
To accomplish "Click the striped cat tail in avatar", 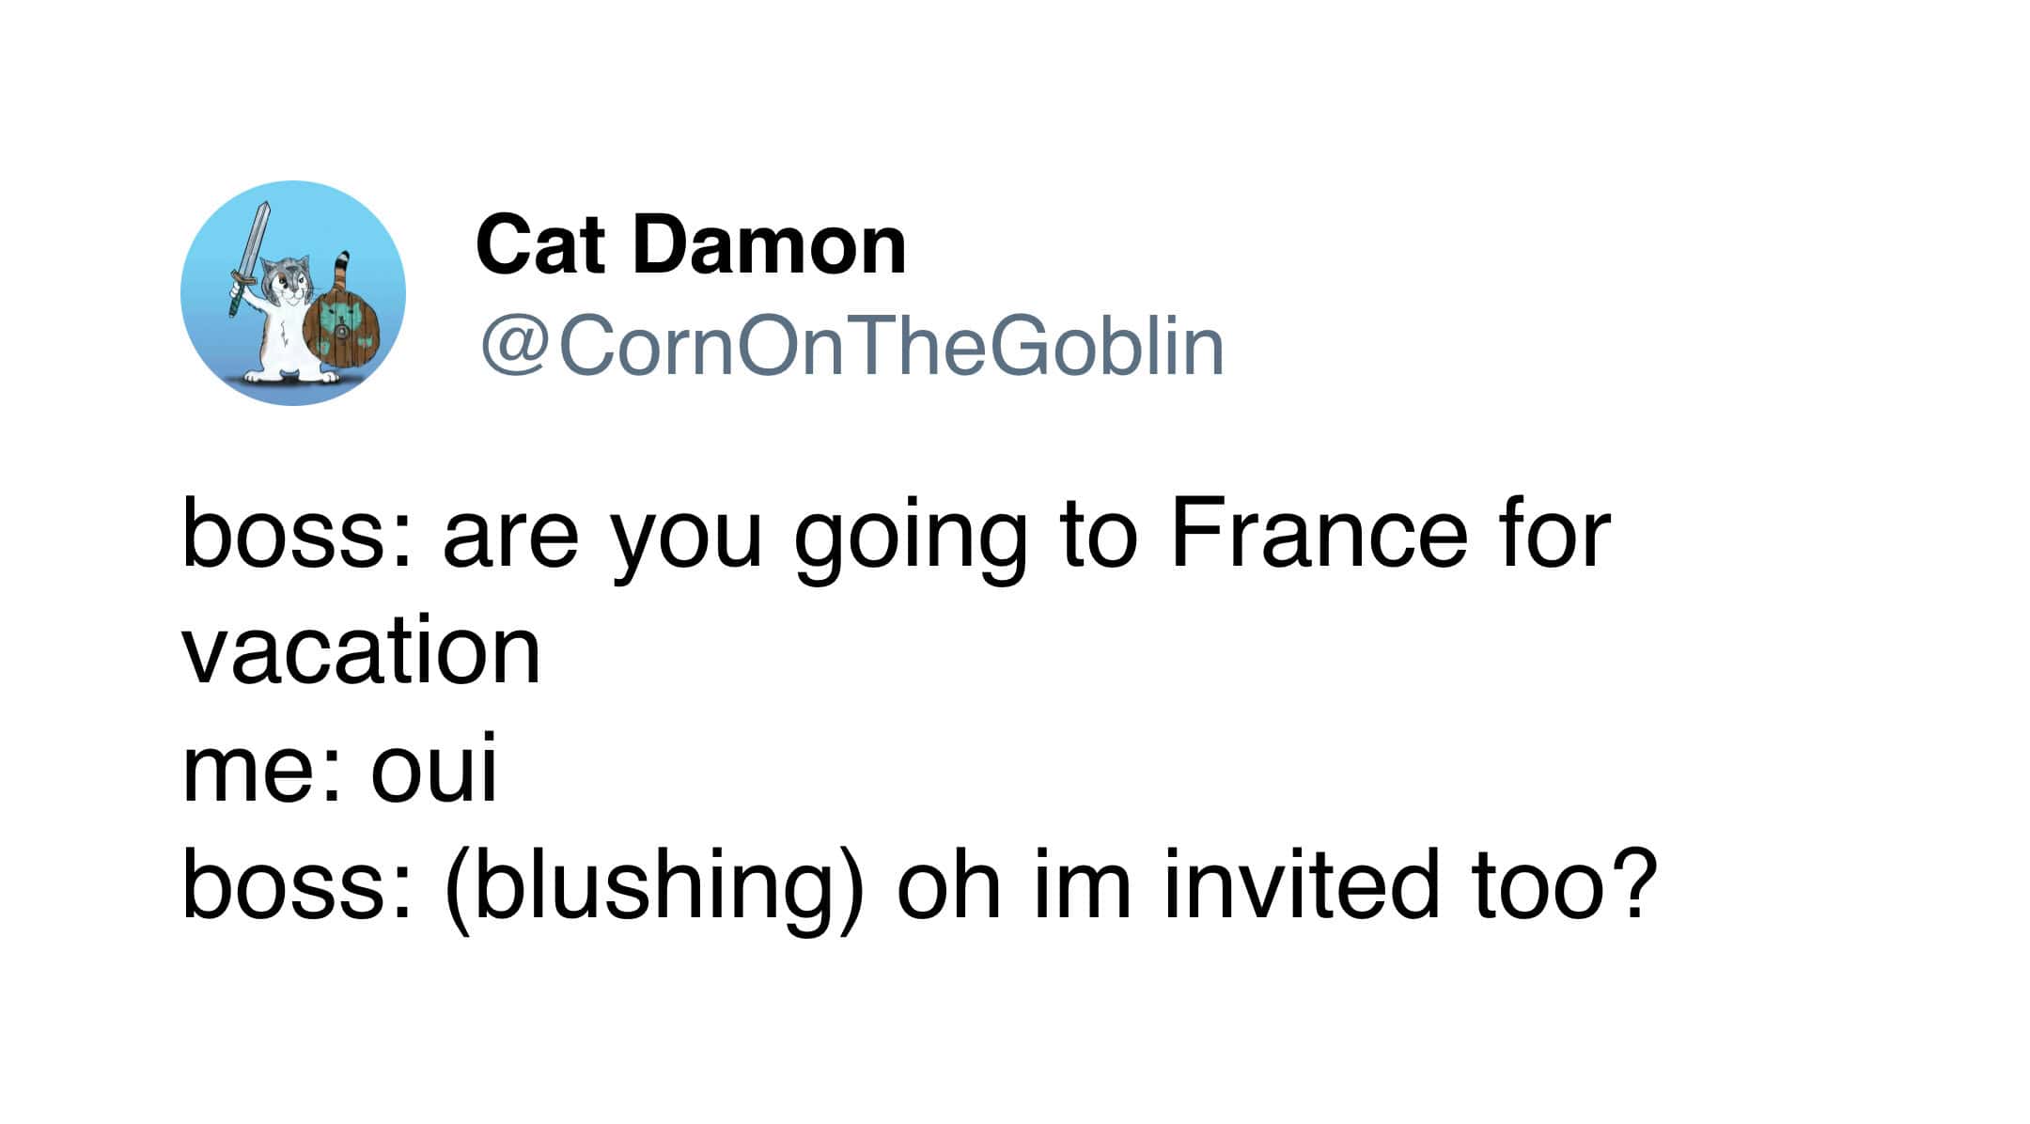I will pos(343,273).
